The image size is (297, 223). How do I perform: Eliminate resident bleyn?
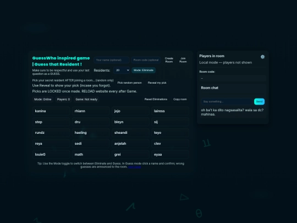[130, 122]
